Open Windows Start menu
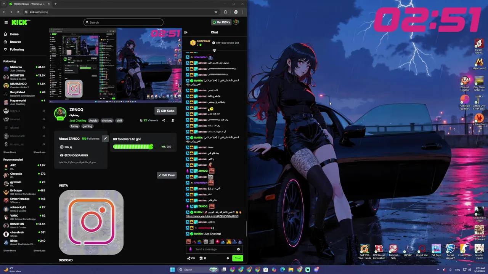 click(x=172, y=269)
